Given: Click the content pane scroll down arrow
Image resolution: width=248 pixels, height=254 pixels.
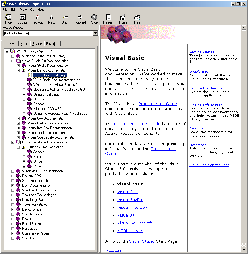Looking at the screenshot, I should point(244,250).
